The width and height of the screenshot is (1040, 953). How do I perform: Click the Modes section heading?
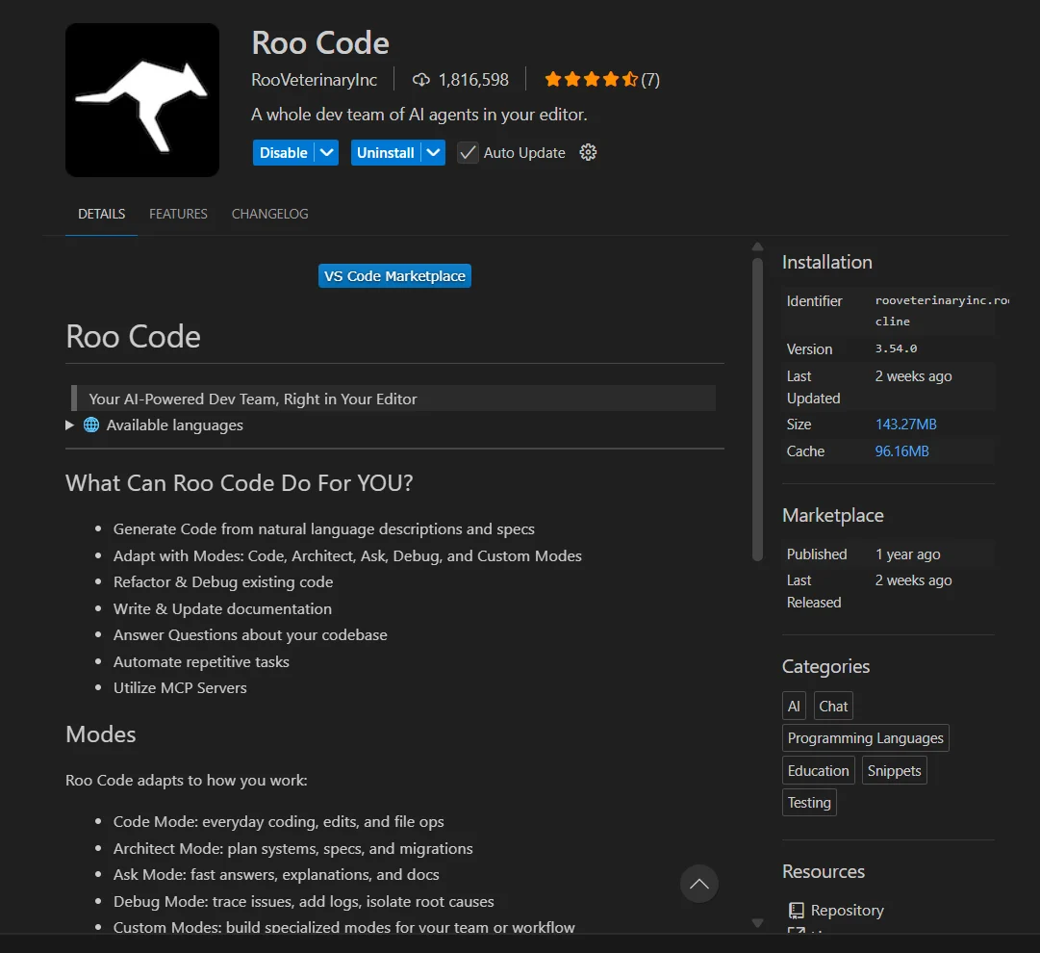coord(101,734)
